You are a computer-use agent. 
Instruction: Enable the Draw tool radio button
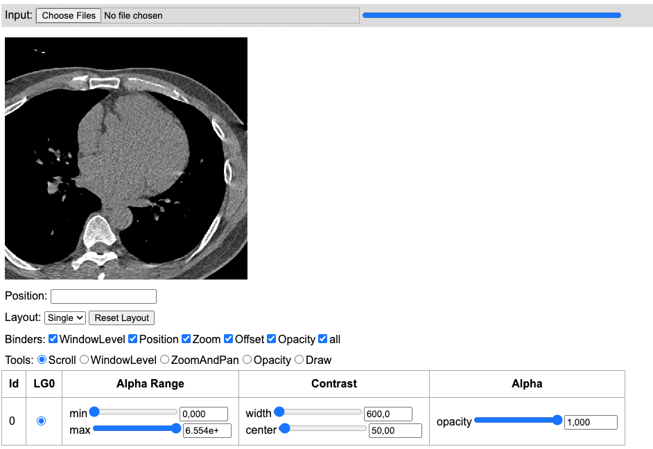[x=299, y=360]
